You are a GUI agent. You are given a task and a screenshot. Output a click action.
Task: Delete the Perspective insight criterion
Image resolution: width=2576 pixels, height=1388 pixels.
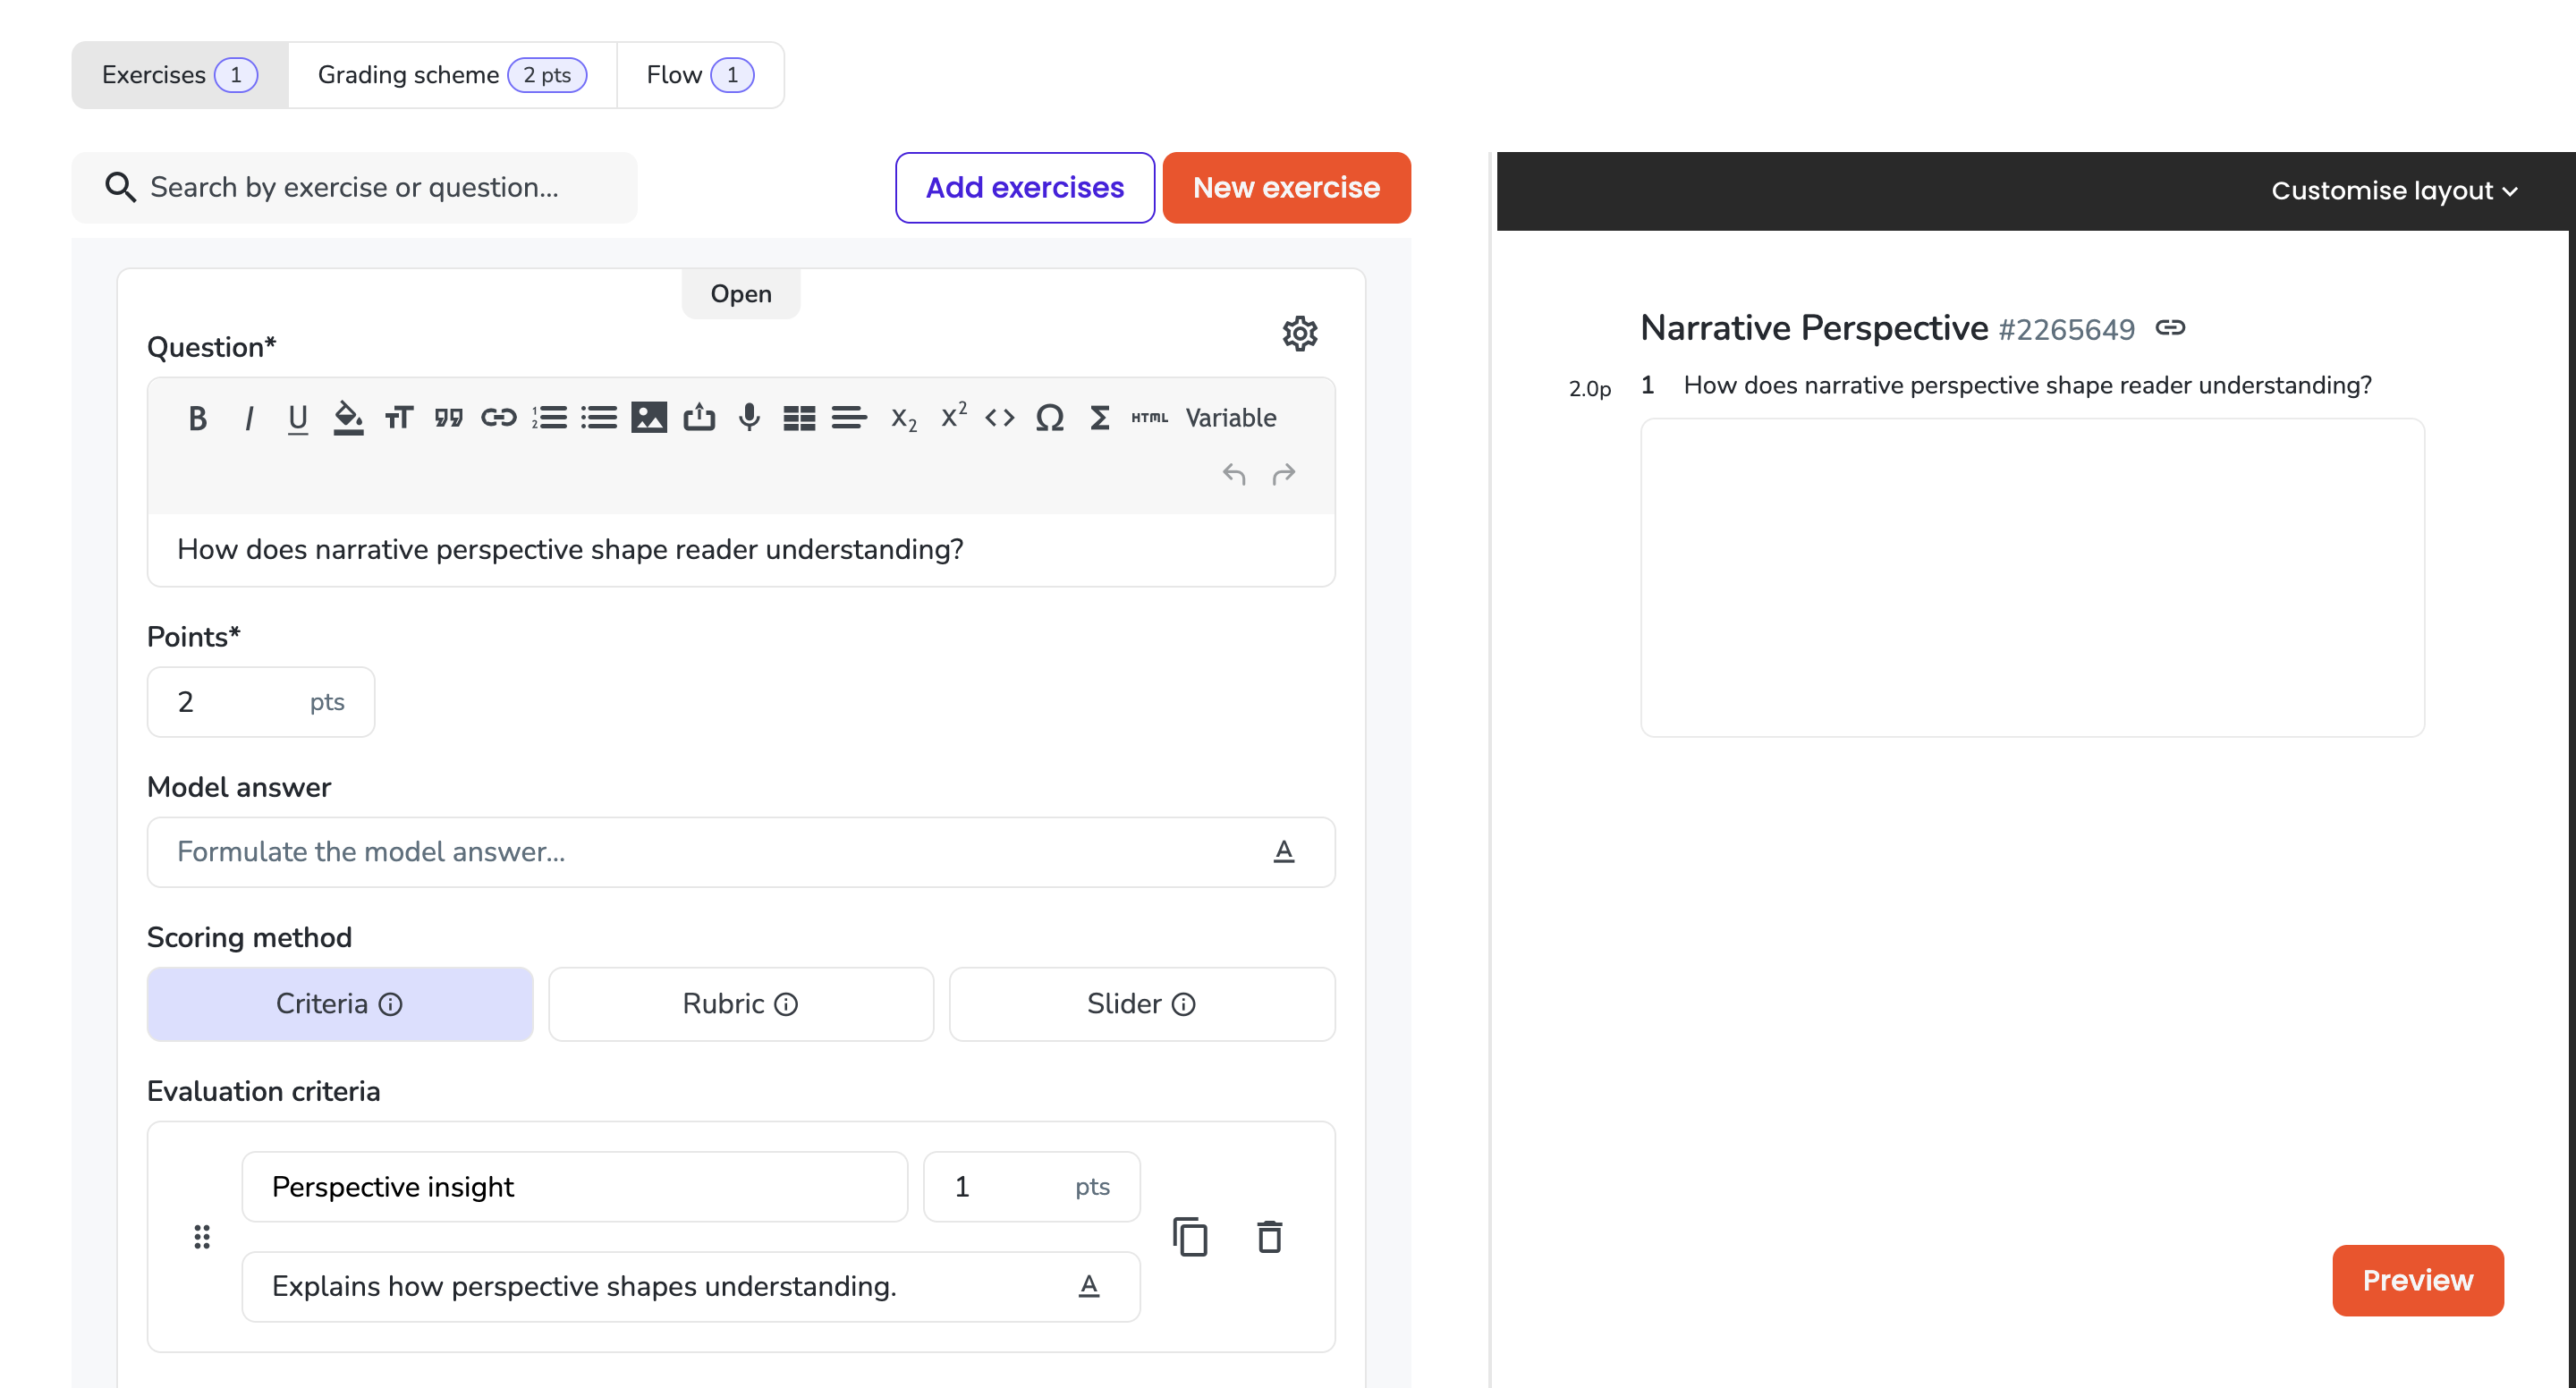coord(1269,1237)
